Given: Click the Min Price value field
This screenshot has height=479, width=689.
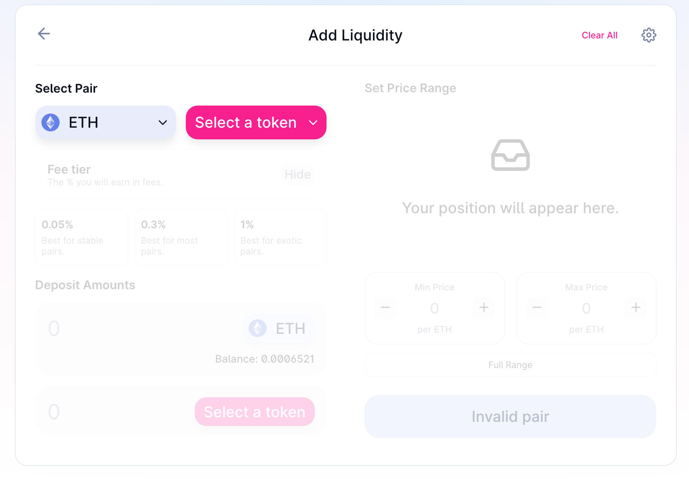Looking at the screenshot, I should (x=434, y=309).
